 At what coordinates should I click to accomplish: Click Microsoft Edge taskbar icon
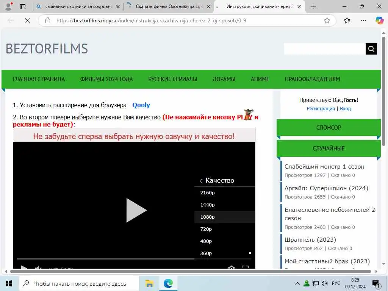click(x=168, y=283)
